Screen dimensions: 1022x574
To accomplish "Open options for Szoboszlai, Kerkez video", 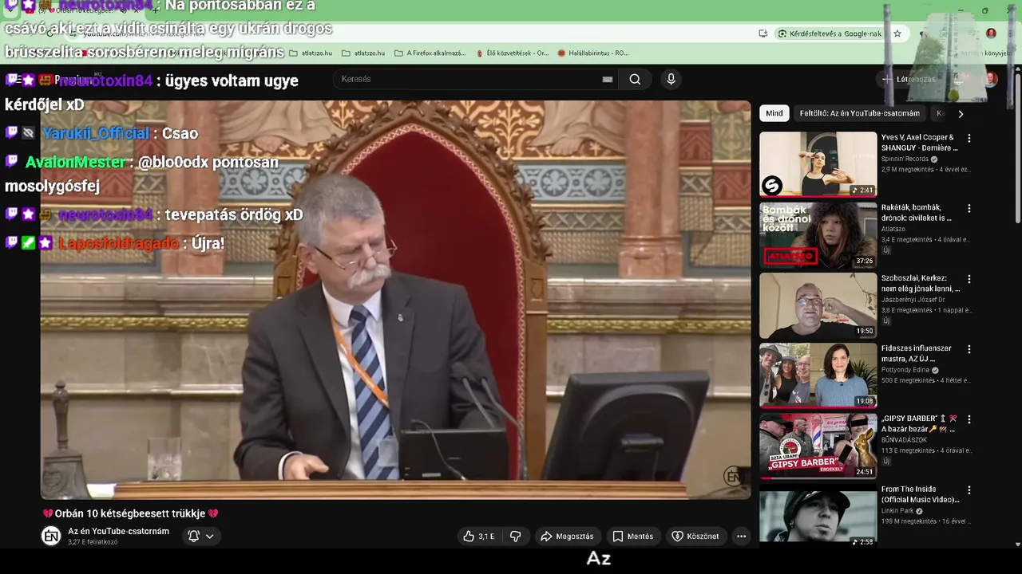I will pos(969,279).
